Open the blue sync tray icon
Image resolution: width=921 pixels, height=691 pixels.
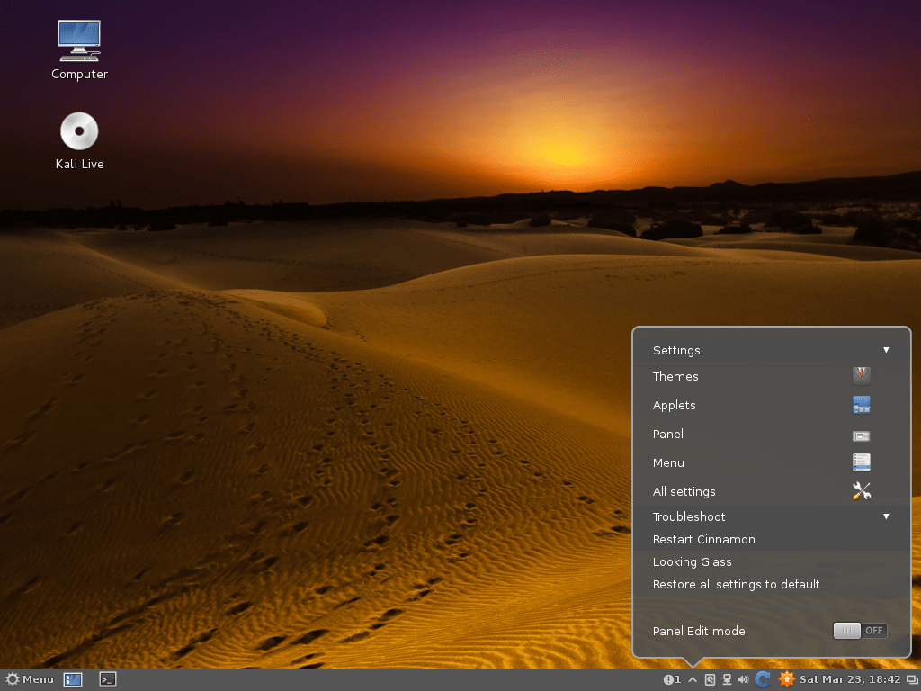[x=762, y=679]
